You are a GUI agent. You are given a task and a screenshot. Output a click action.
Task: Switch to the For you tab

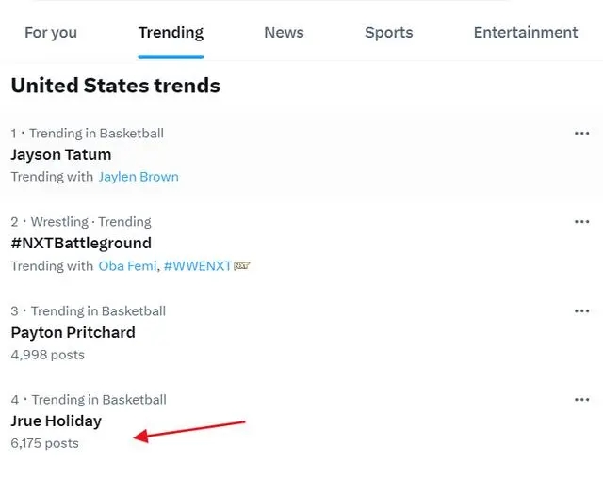tap(51, 33)
